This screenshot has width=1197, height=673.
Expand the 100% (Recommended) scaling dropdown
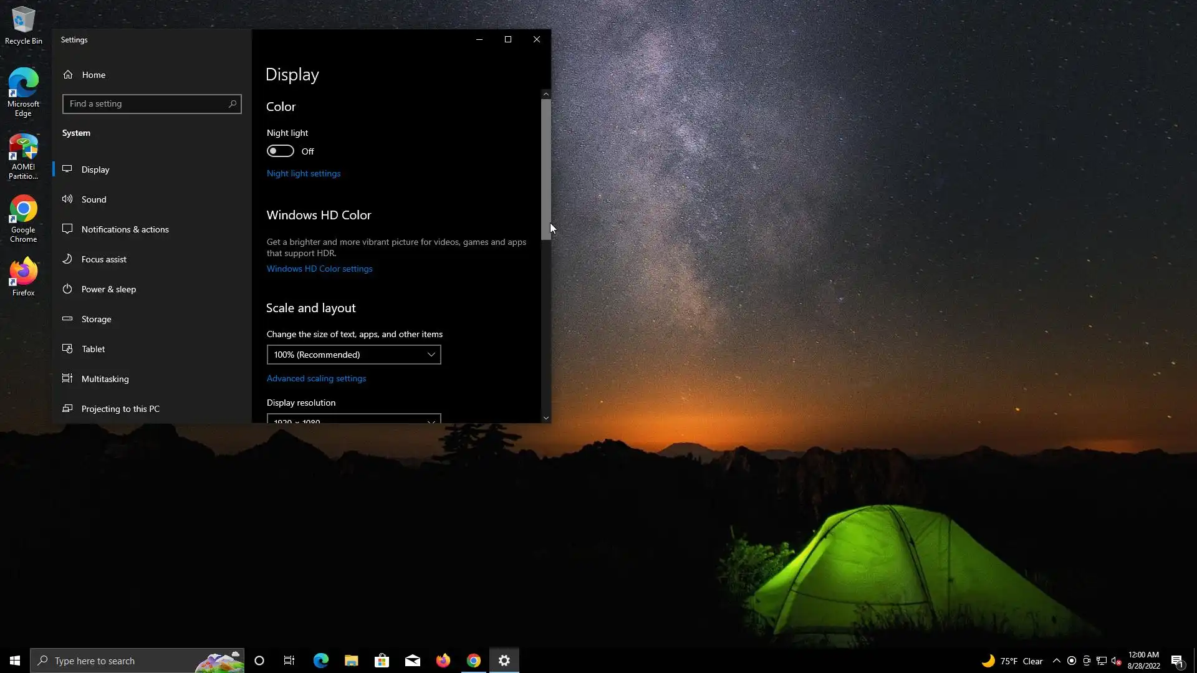353,355
